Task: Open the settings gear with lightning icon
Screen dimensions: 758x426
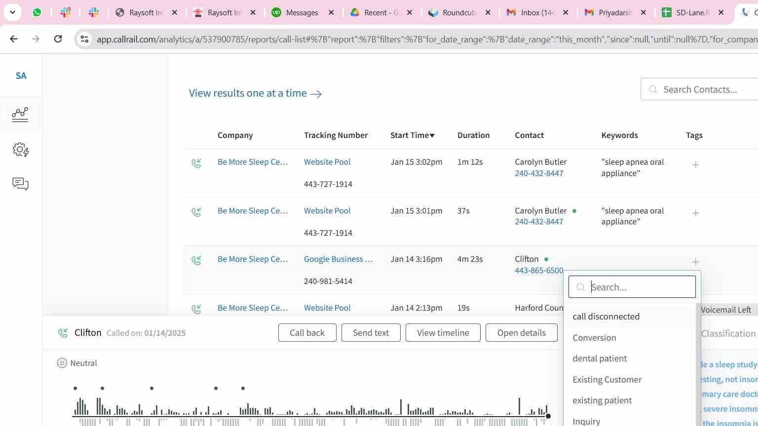Action: [x=20, y=149]
